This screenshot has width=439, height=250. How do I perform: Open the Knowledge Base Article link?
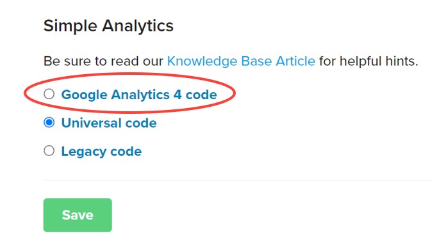[x=241, y=61]
